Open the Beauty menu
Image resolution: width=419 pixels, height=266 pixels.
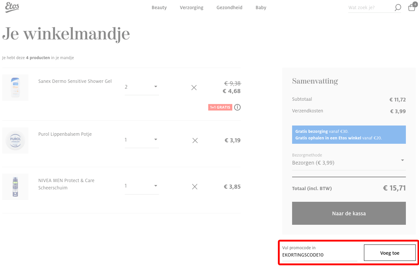(159, 8)
